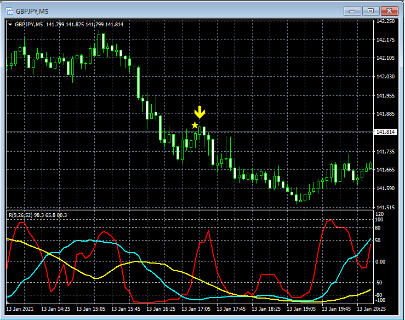Click the 13 Jan 2021 date label
The width and height of the screenshot is (405, 320).
point(22,309)
